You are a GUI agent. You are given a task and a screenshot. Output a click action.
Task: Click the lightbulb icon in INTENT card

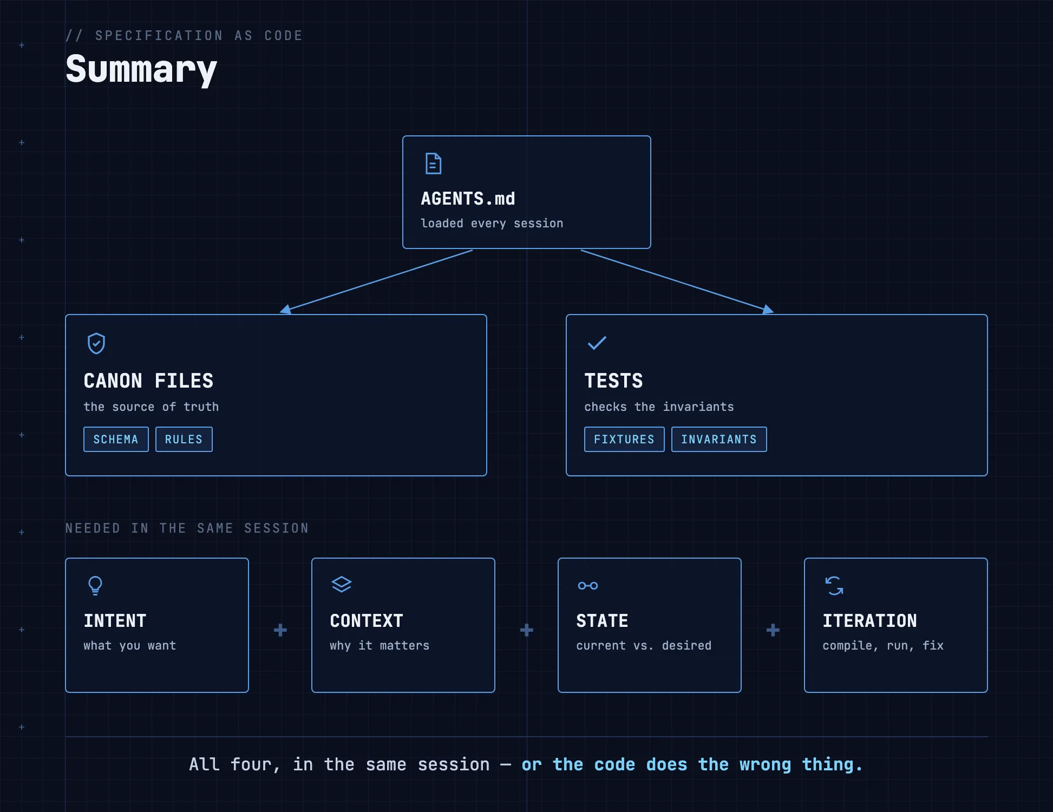coord(95,586)
